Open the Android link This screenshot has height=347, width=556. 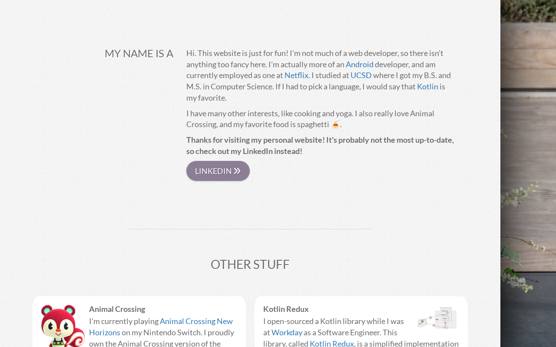tap(359, 65)
